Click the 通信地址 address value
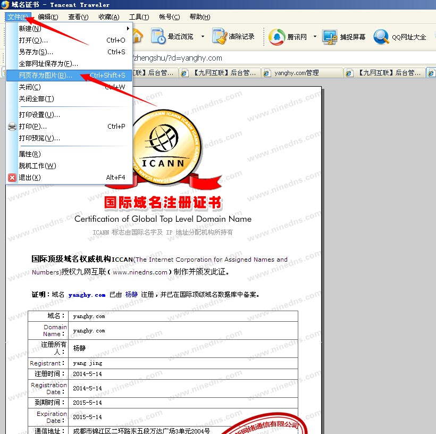Screen dimensions: 436x434 pyautogui.click(x=141, y=431)
